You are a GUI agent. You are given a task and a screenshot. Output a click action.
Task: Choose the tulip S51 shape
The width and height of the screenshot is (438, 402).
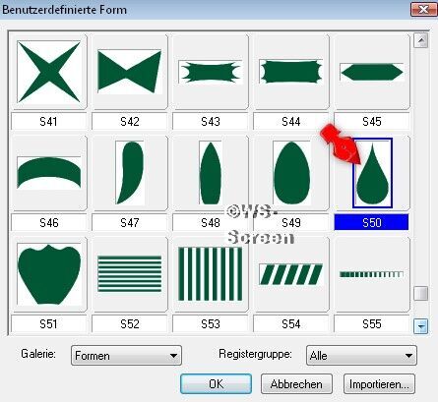coord(49,274)
